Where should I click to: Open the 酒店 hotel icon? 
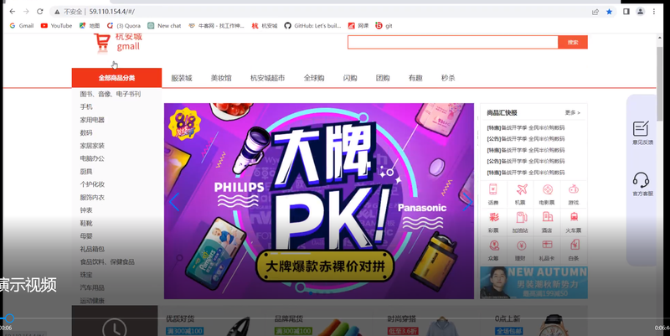click(x=547, y=222)
